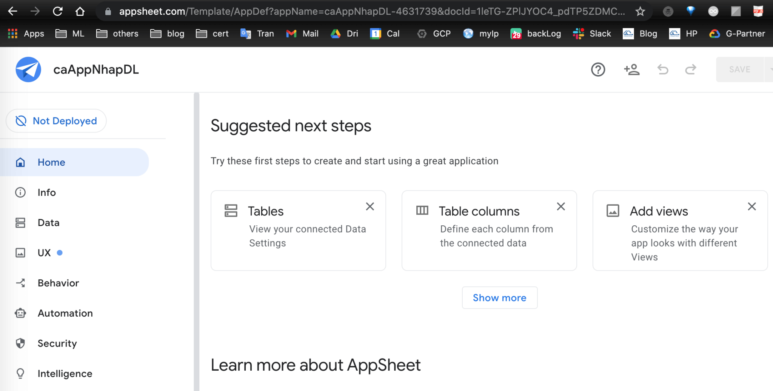Open the UX panel via sidebar icon
Image resolution: width=773 pixels, height=391 pixels.
(20, 252)
